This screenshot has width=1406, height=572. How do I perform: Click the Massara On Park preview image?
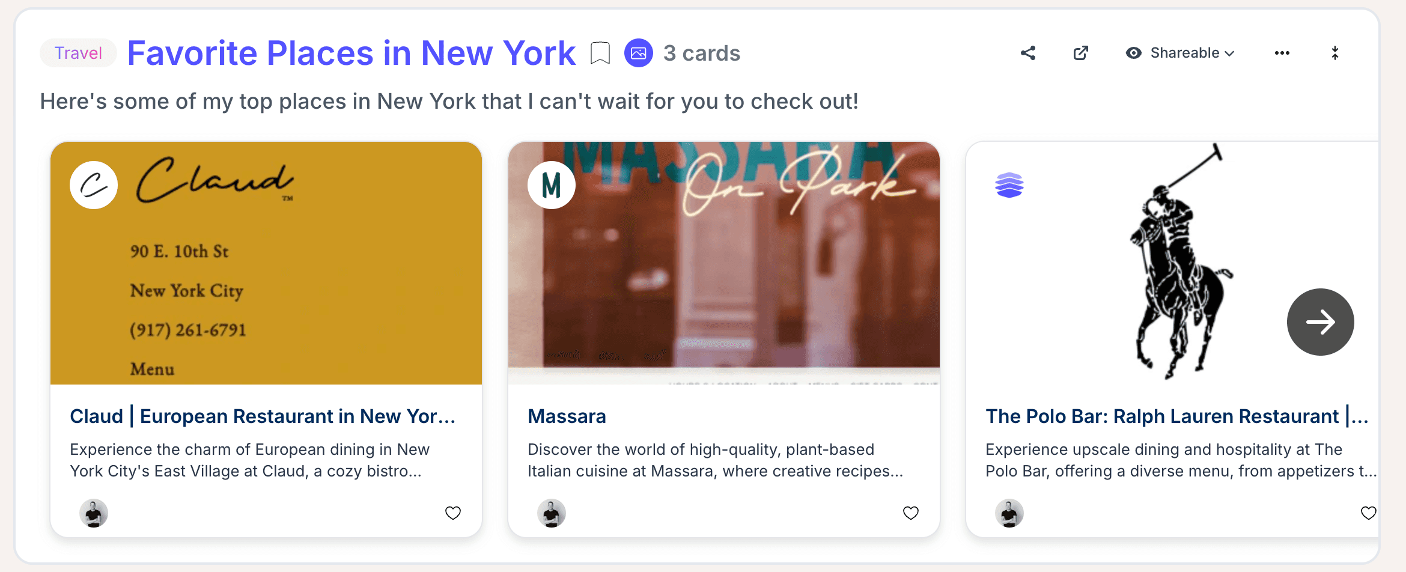point(724,263)
